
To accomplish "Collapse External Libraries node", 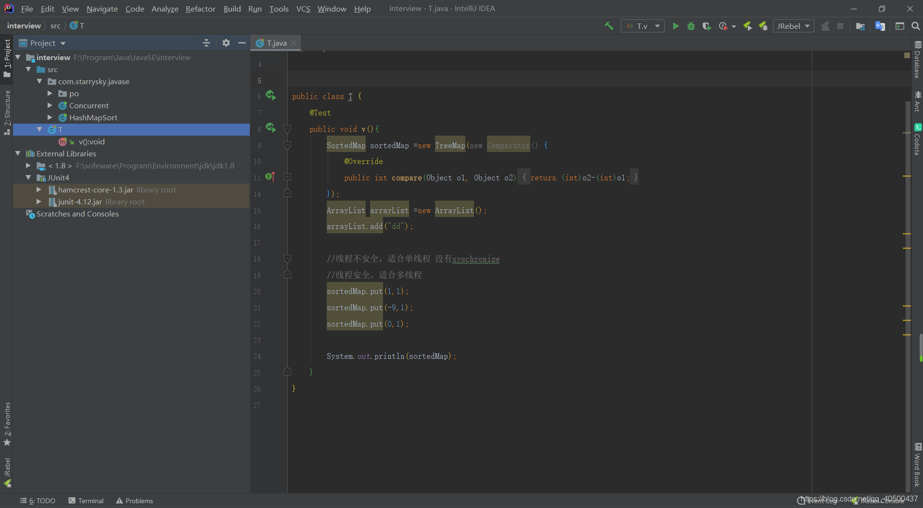I will [18, 153].
